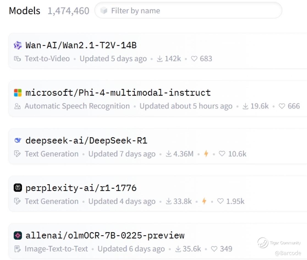Click the lightning bolt icon on r1-1776
Viewport: 307px width, 260px height.
click(204, 201)
